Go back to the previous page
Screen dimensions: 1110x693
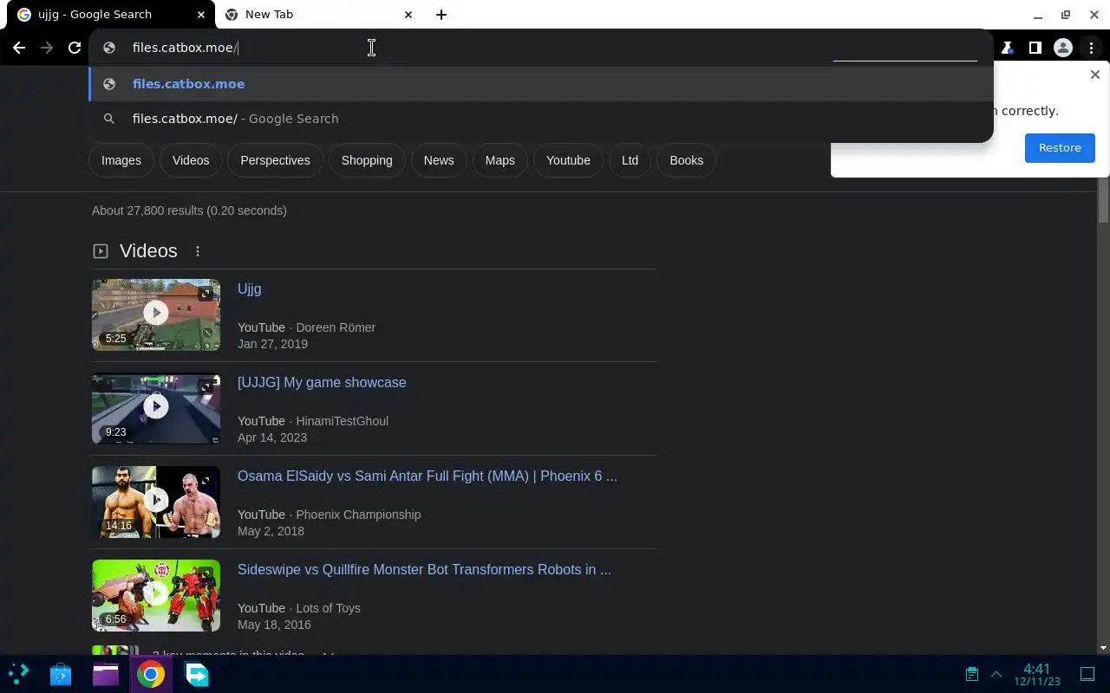[x=19, y=48]
